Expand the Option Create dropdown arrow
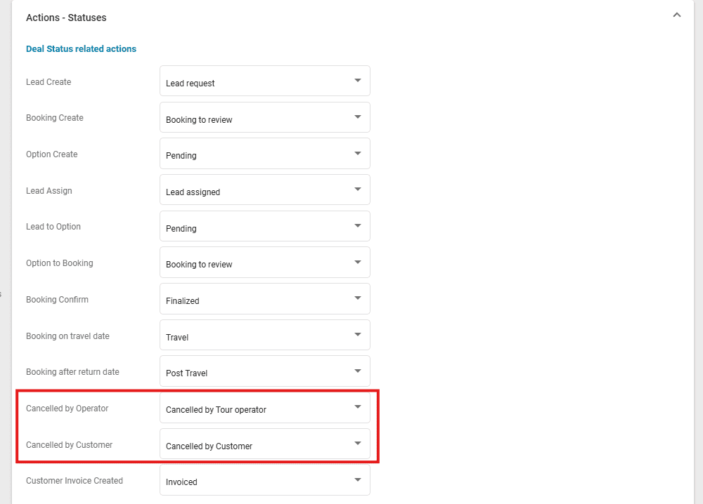The height and width of the screenshot is (504, 703). point(357,154)
